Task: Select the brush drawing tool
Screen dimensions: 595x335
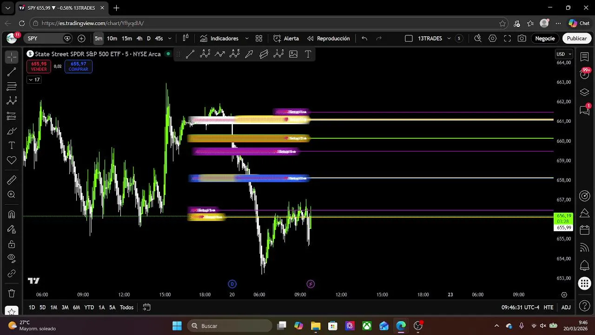Action: [x=12, y=132]
